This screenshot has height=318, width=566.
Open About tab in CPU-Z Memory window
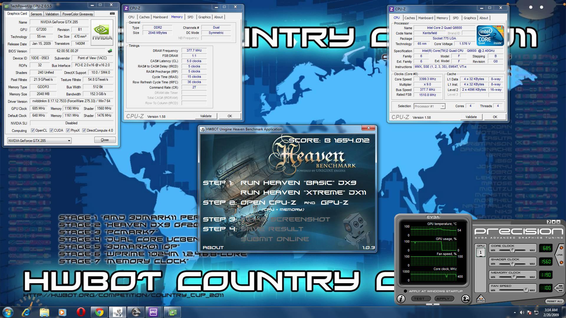click(x=218, y=17)
